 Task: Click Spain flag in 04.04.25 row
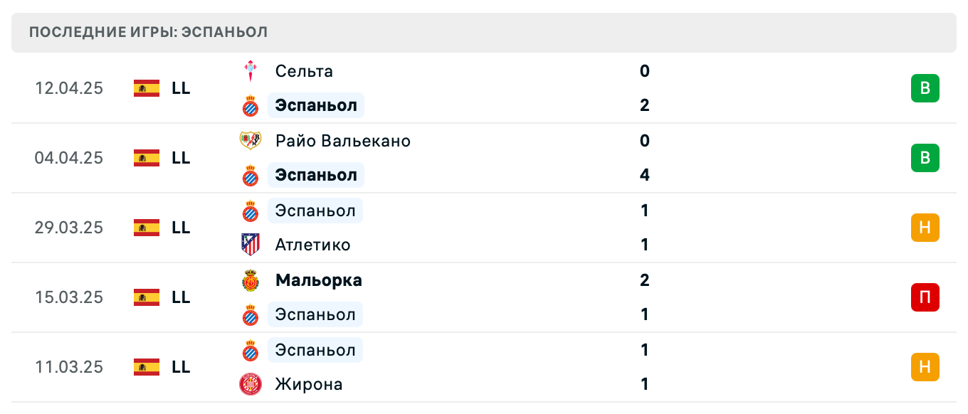pyautogui.click(x=147, y=158)
